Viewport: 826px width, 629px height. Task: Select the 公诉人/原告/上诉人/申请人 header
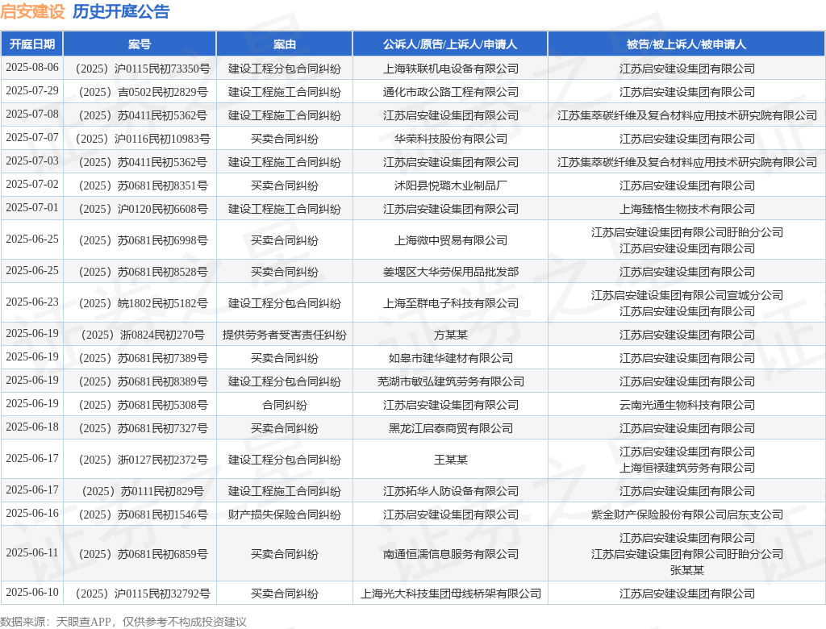tap(450, 44)
